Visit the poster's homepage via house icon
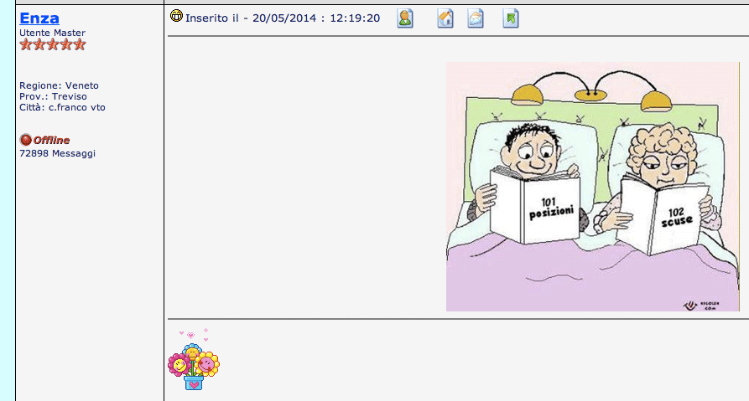This screenshot has height=401, width=749. (x=445, y=18)
